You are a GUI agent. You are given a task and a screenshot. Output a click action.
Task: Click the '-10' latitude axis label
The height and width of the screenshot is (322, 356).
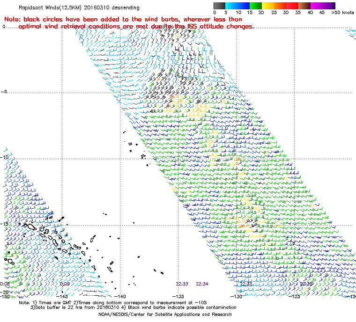[x=5, y=157]
